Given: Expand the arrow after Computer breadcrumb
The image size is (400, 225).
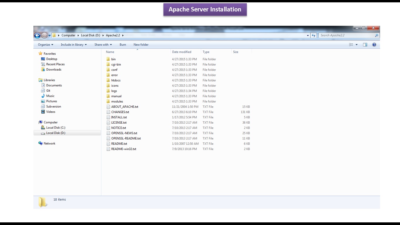Looking at the screenshot, I should 78,35.
